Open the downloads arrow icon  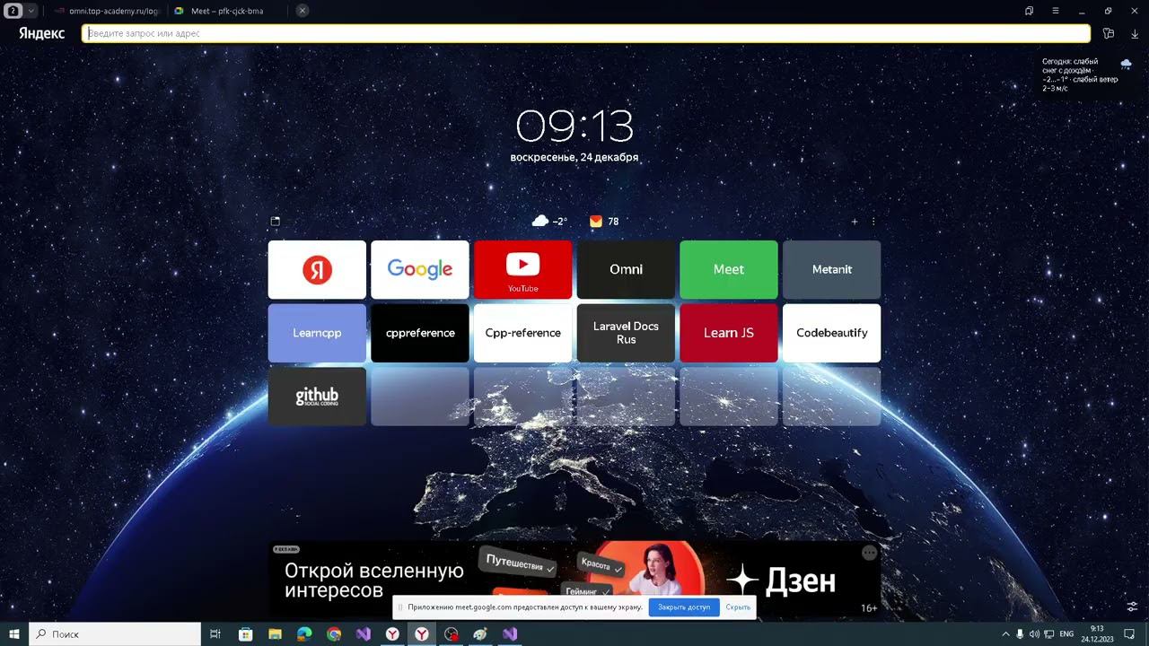coord(1135,33)
